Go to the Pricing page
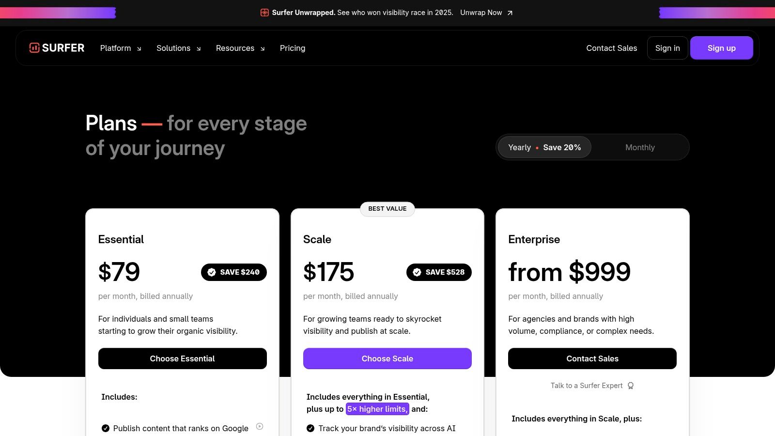775x436 pixels. 292,48
